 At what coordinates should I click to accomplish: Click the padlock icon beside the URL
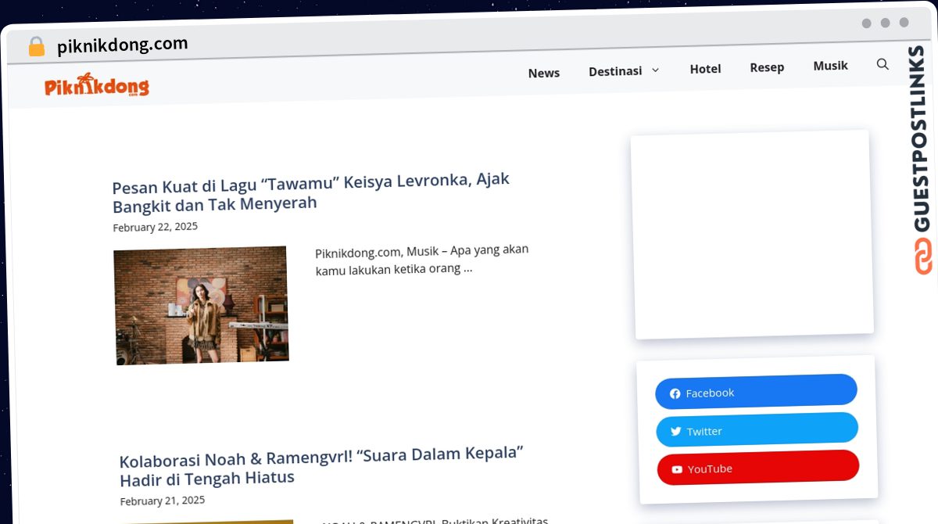(37, 47)
